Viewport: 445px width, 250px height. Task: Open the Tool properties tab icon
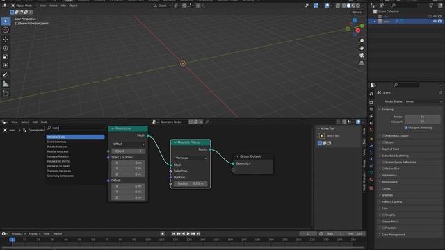coord(371,94)
